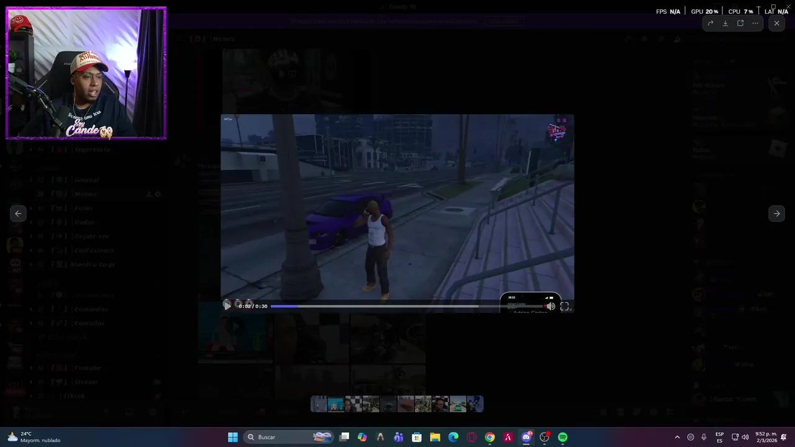Select the second thumbnail in the media strip
This screenshot has height=447, width=795.
pyautogui.click(x=336, y=404)
